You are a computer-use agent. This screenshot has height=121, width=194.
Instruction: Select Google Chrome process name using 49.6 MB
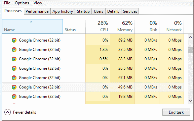[40, 87]
